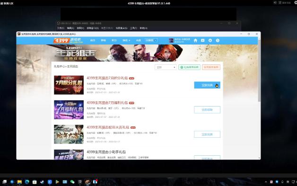Open the mail envelope icon in header

tap(203, 40)
